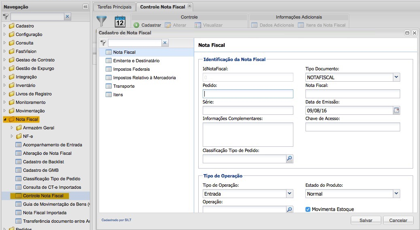Maximize the Cadastro de Nota Fiscal dialog
This screenshot has height=230, width=420.
pyautogui.click(x=407, y=33)
